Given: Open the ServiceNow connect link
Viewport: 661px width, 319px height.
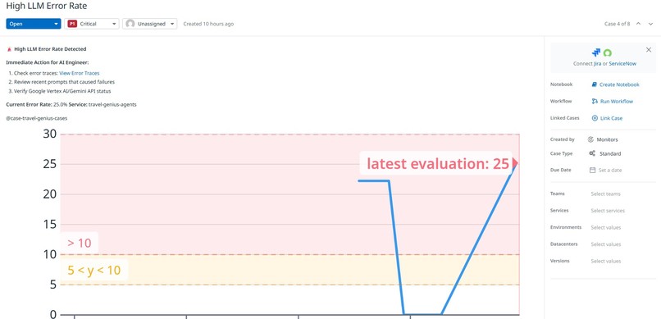Looking at the screenshot, I should coord(622,64).
